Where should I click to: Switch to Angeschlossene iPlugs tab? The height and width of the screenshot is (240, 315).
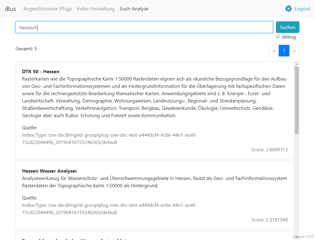click(48, 9)
